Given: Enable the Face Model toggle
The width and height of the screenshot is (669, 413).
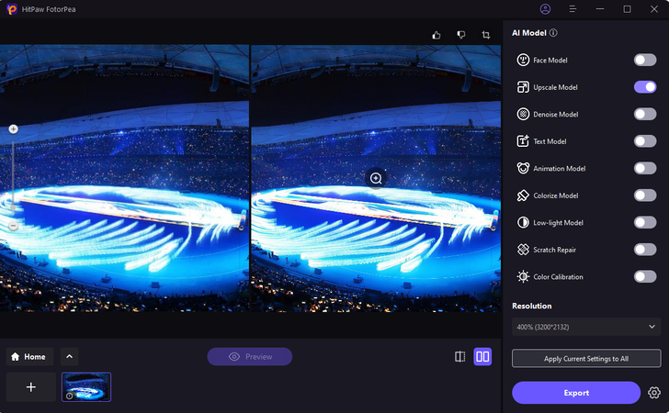Looking at the screenshot, I should click(x=644, y=61).
